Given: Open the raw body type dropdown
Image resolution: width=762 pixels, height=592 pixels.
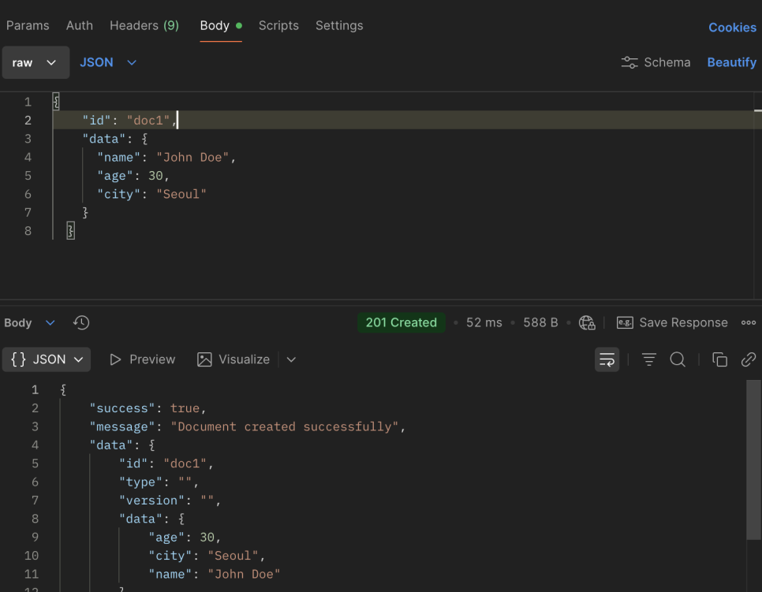Looking at the screenshot, I should point(35,62).
